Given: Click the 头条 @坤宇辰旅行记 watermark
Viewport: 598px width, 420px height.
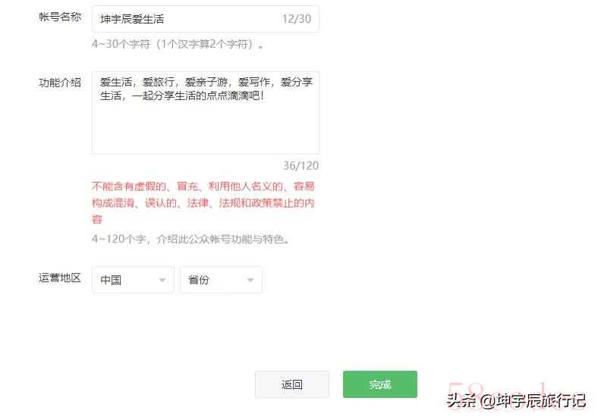Looking at the screenshot, I should 516,400.
